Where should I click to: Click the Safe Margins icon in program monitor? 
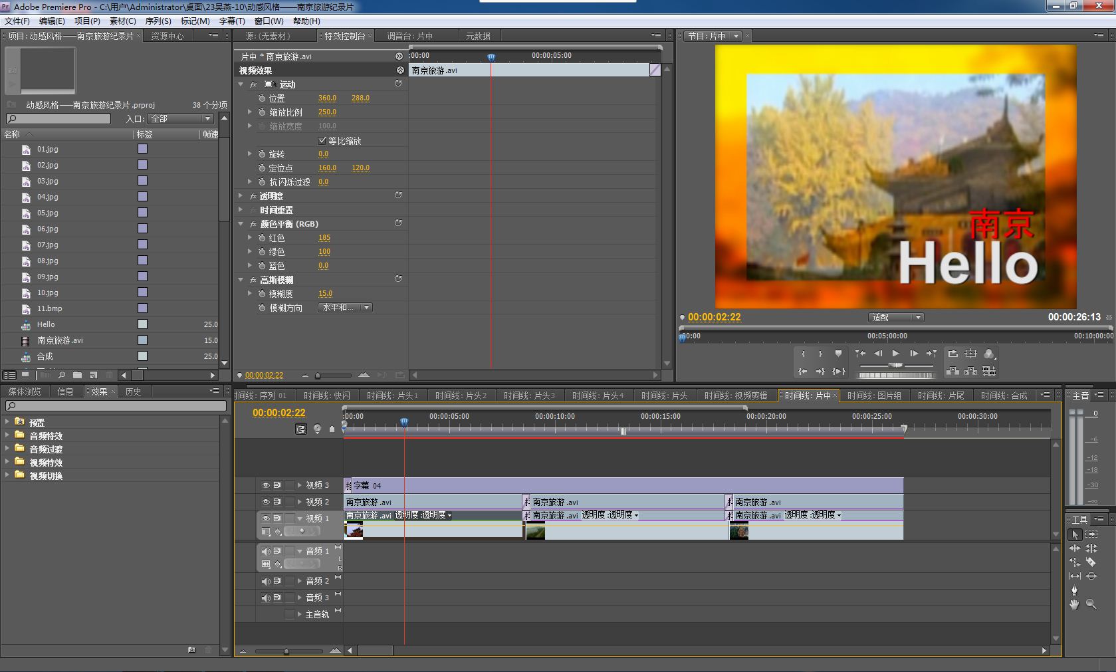tap(970, 354)
